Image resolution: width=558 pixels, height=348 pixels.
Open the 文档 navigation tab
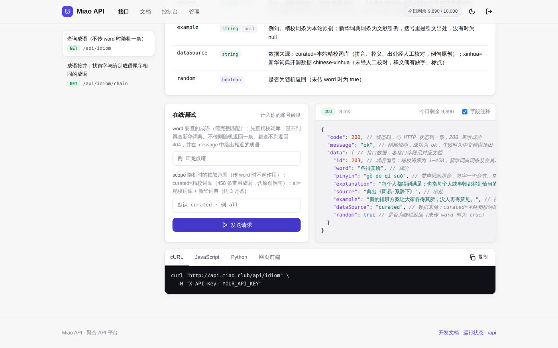145,12
